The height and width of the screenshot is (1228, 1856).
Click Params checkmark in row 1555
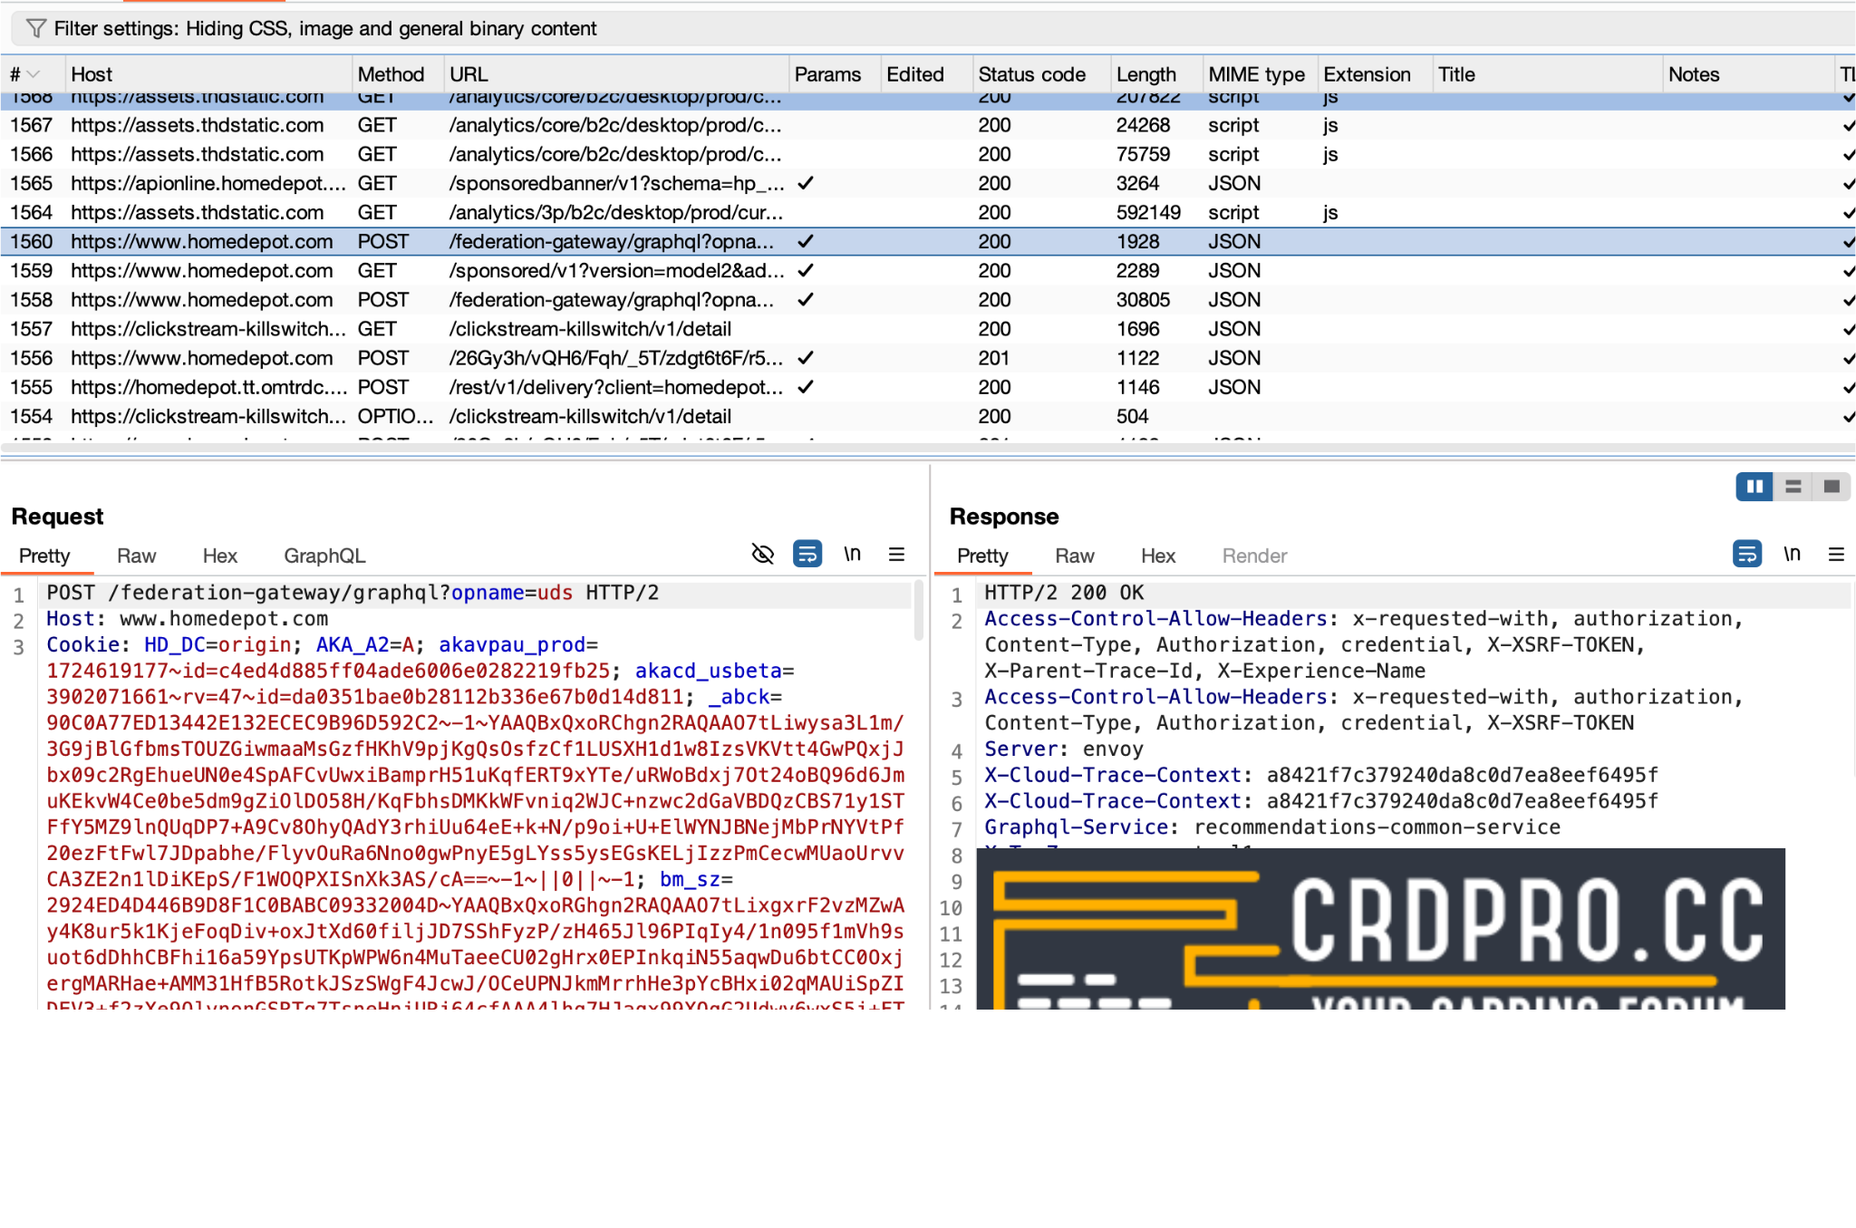[x=806, y=387]
